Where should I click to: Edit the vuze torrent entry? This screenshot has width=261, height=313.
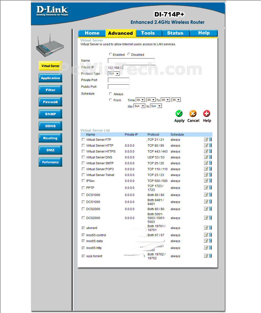tap(206, 256)
